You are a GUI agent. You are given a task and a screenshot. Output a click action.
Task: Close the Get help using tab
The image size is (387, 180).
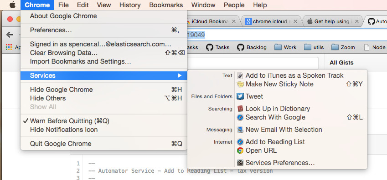pos(356,22)
